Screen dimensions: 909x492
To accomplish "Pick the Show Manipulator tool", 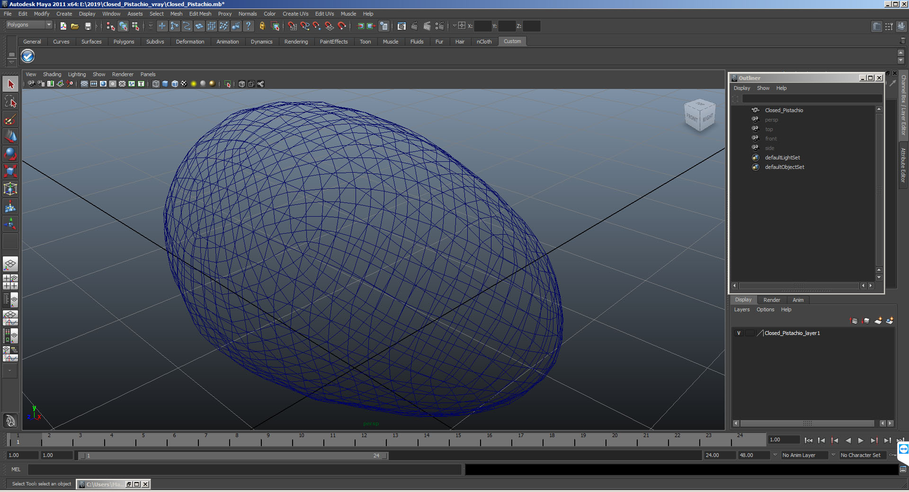I will [x=10, y=224].
